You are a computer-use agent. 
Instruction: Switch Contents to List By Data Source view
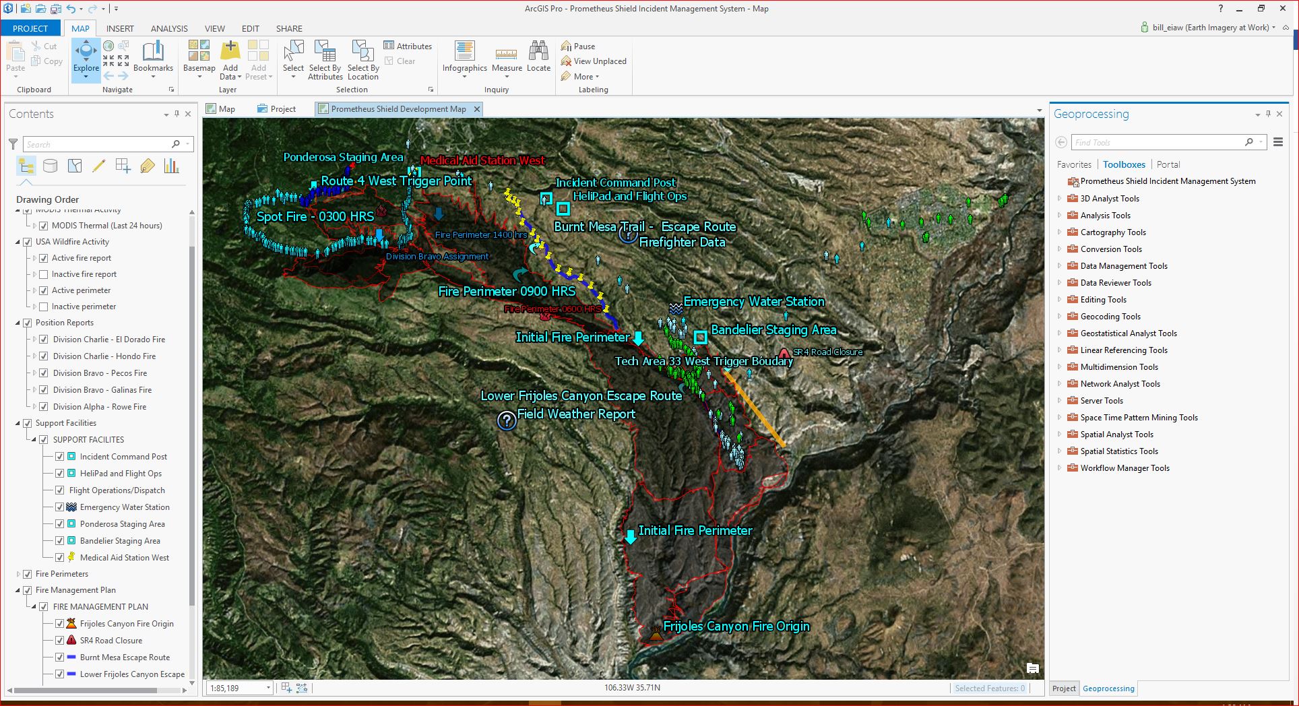[50, 166]
